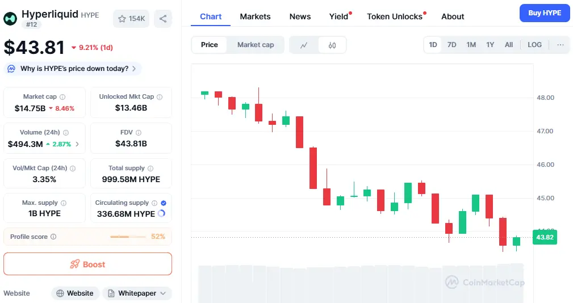Select the 7D time range
Image resolution: width=573 pixels, height=303 pixels.
coord(451,44)
